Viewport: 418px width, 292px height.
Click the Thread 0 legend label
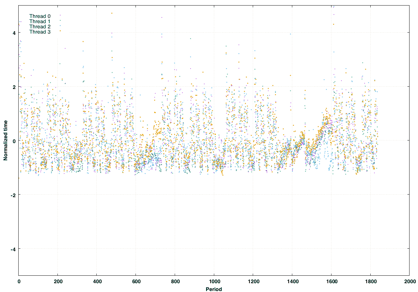tap(40, 16)
